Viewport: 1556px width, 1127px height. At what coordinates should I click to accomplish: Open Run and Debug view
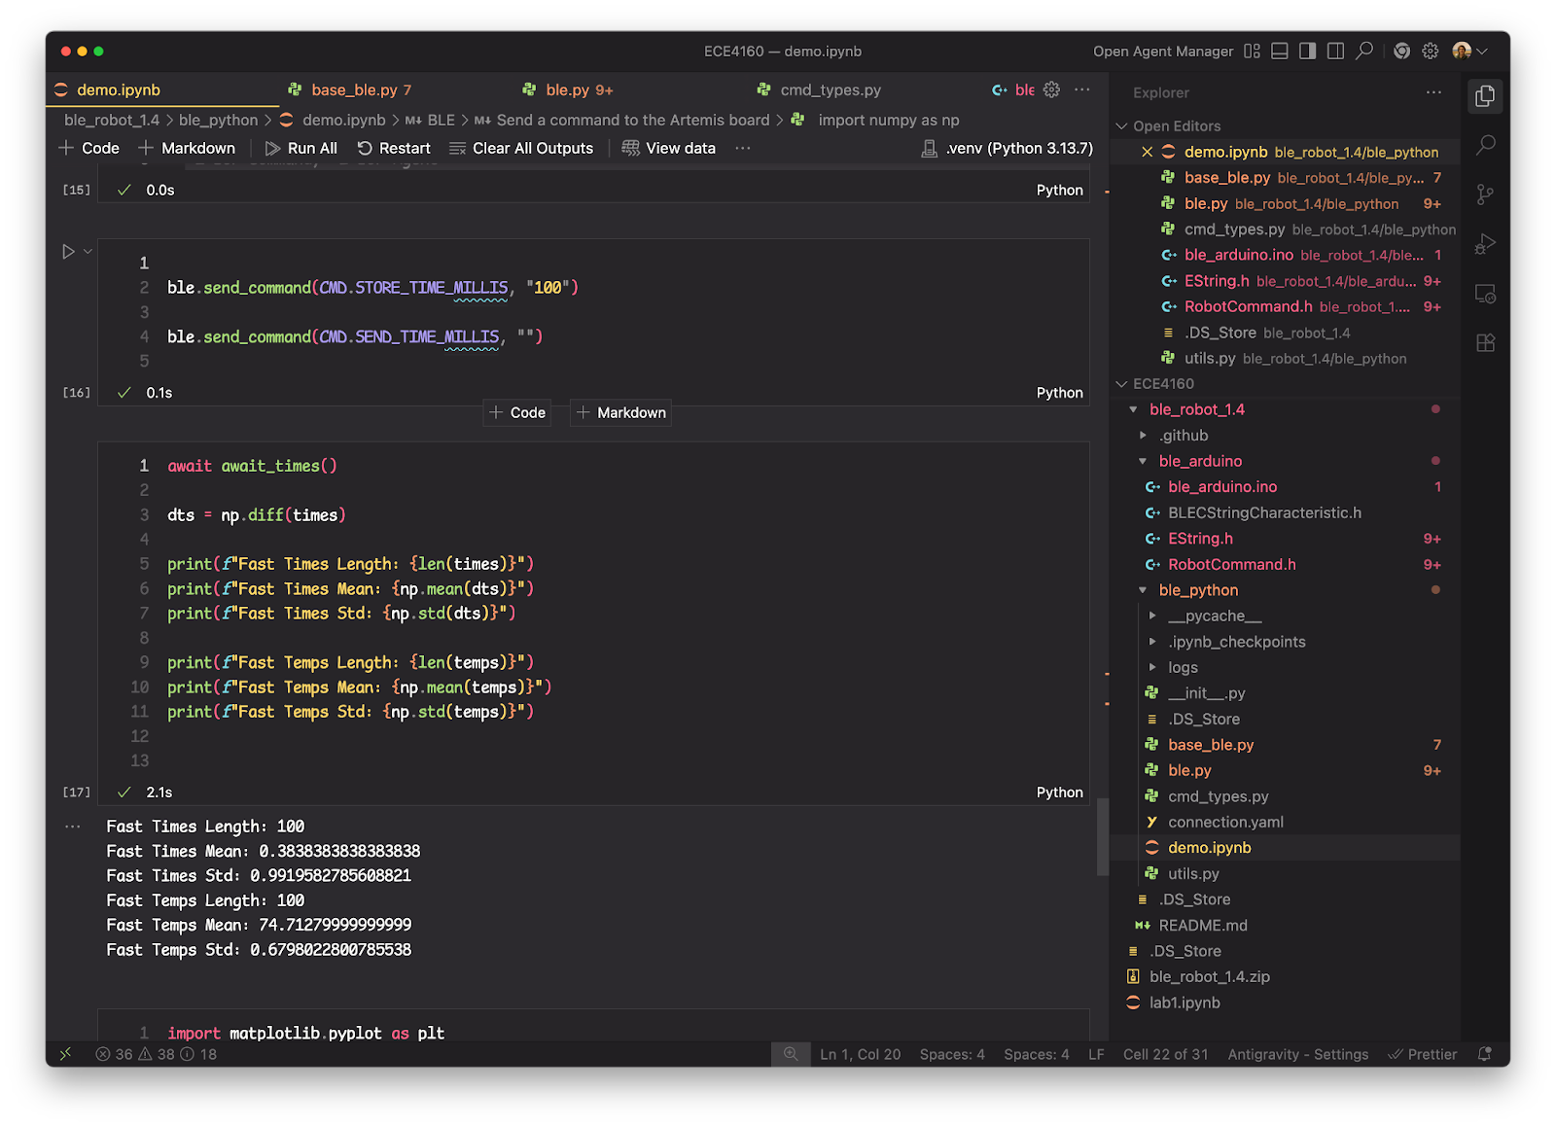(x=1485, y=244)
